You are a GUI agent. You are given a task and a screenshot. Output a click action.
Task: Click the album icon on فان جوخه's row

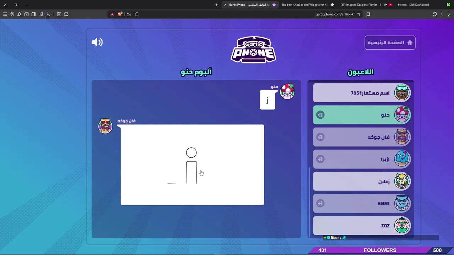(320, 137)
